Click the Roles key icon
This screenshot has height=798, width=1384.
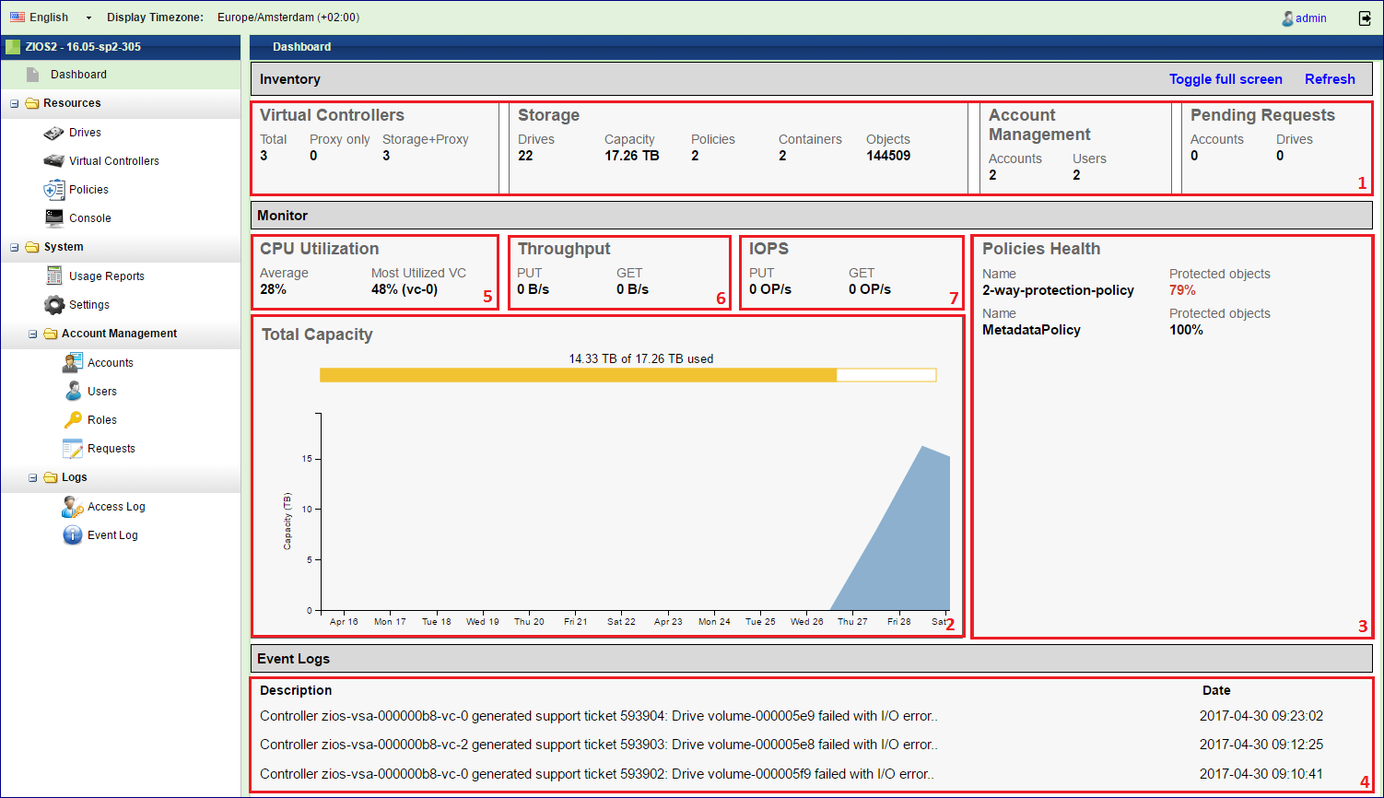73,420
